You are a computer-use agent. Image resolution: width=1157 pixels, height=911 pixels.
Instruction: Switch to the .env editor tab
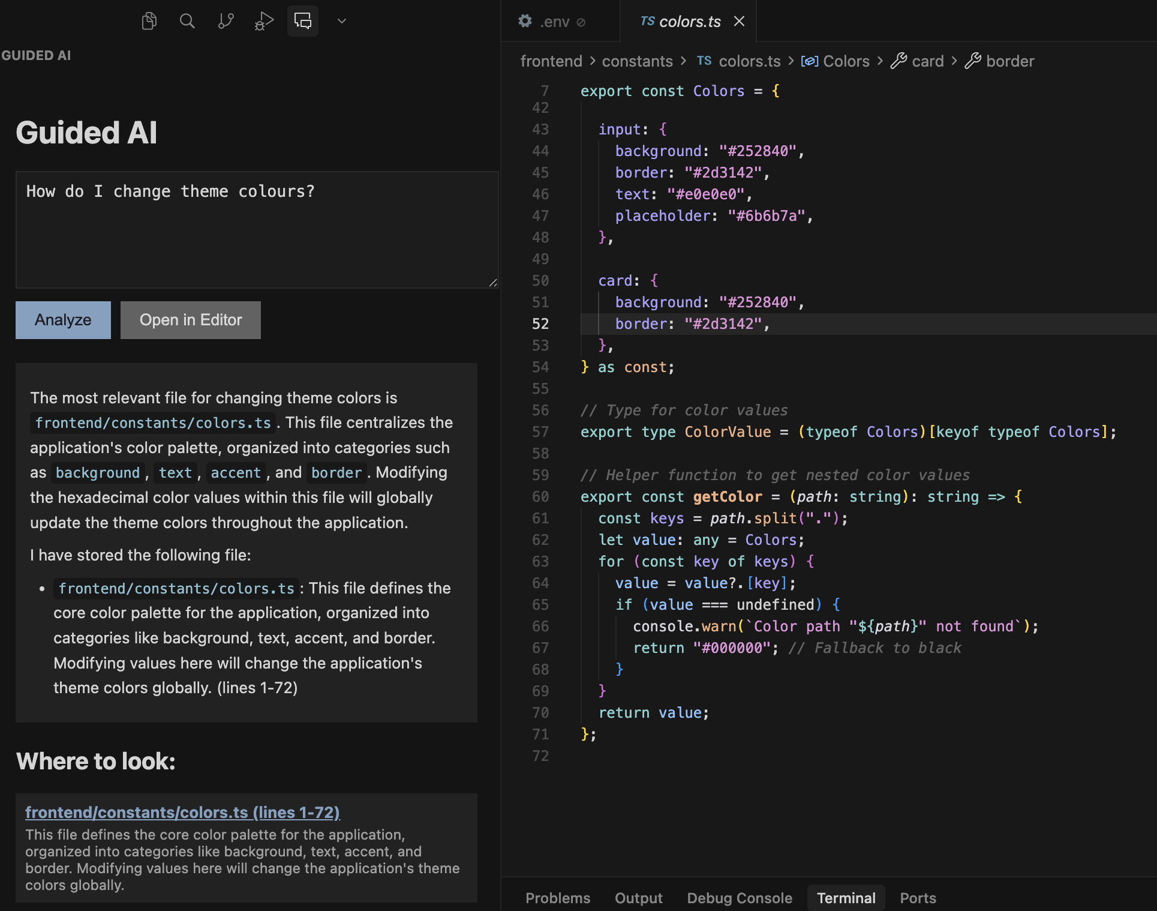[554, 22]
